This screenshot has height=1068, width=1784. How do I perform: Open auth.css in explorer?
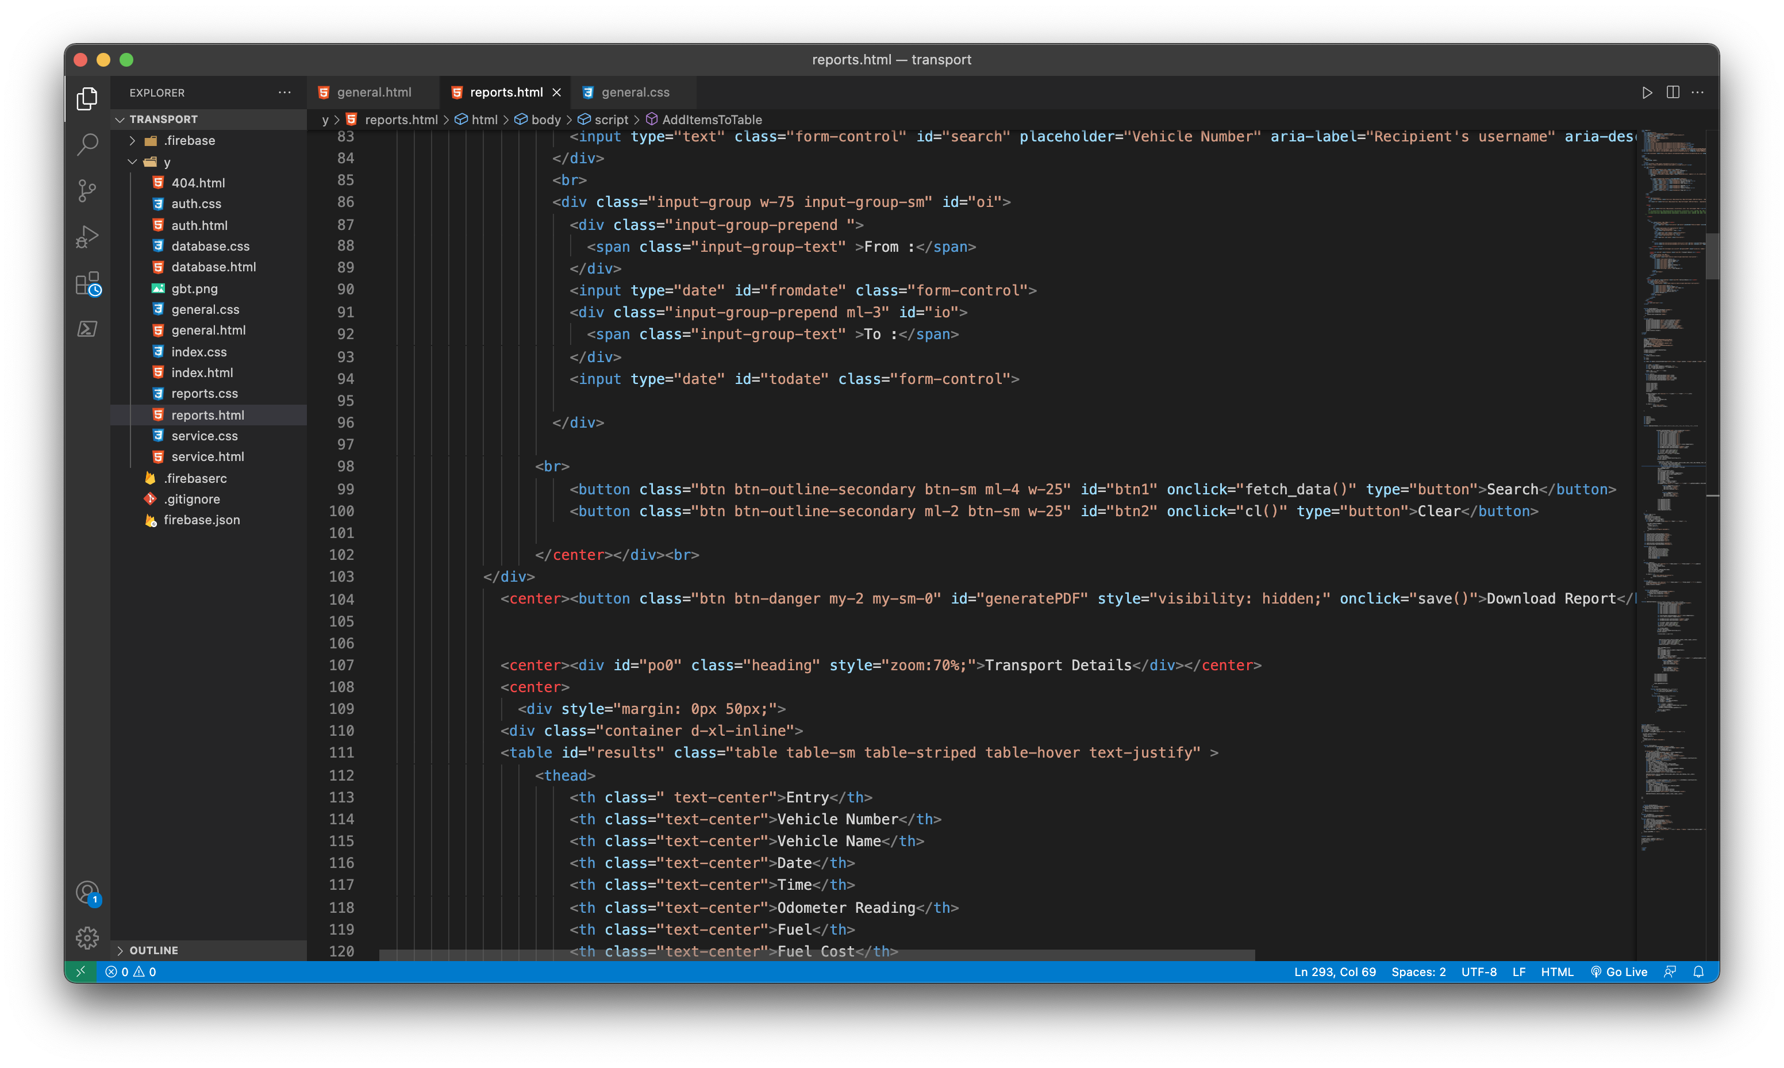(209, 203)
